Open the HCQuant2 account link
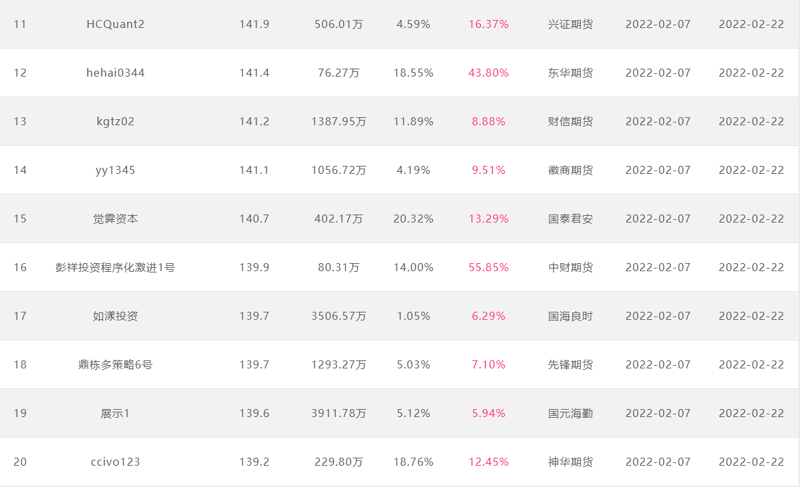 click(x=115, y=24)
